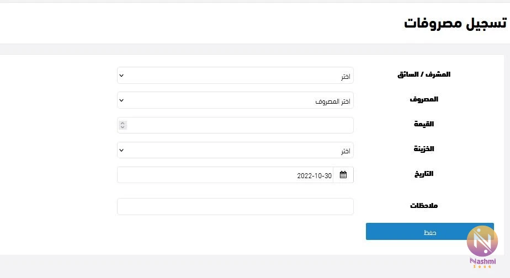The width and height of the screenshot is (510, 278).
Task: Focus the القيمة amount input field
Action: click(x=235, y=125)
